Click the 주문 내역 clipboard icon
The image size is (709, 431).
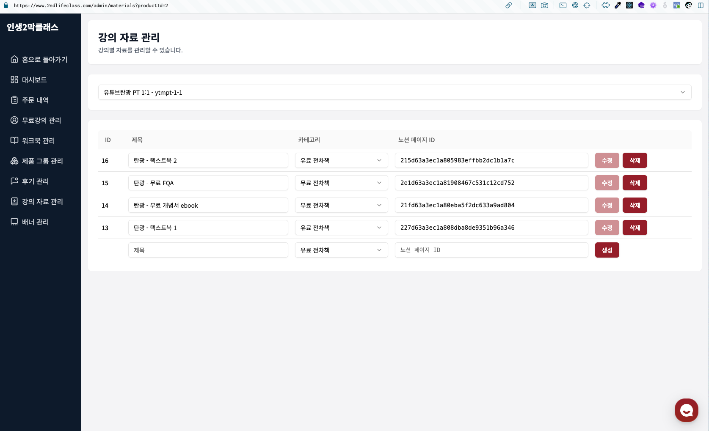coord(14,100)
